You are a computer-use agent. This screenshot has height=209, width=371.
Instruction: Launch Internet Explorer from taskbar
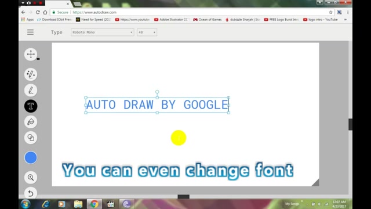(x=46, y=204)
